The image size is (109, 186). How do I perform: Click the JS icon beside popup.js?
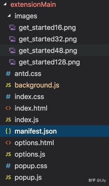[x=8, y=177]
